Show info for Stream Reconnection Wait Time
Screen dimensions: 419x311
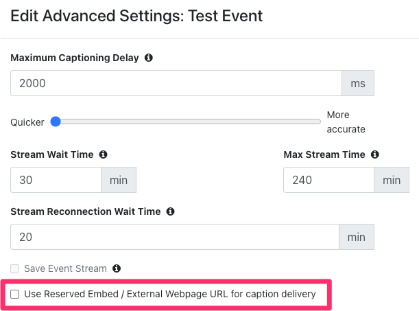(170, 211)
